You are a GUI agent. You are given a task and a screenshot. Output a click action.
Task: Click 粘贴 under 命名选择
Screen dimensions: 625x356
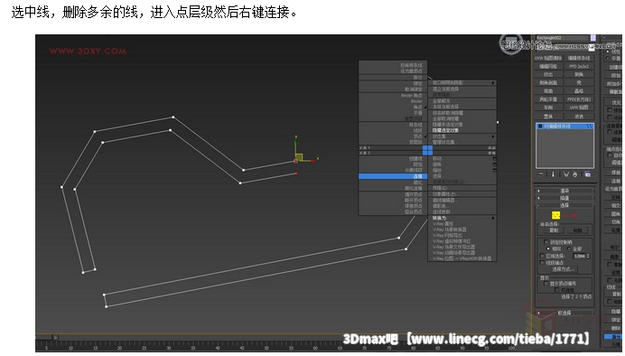[x=577, y=230]
